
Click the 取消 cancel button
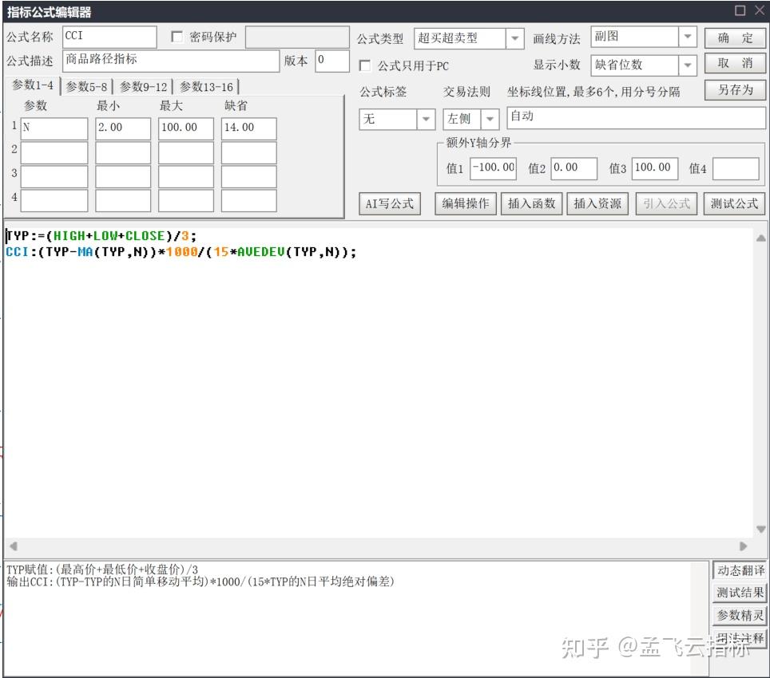(x=735, y=63)
